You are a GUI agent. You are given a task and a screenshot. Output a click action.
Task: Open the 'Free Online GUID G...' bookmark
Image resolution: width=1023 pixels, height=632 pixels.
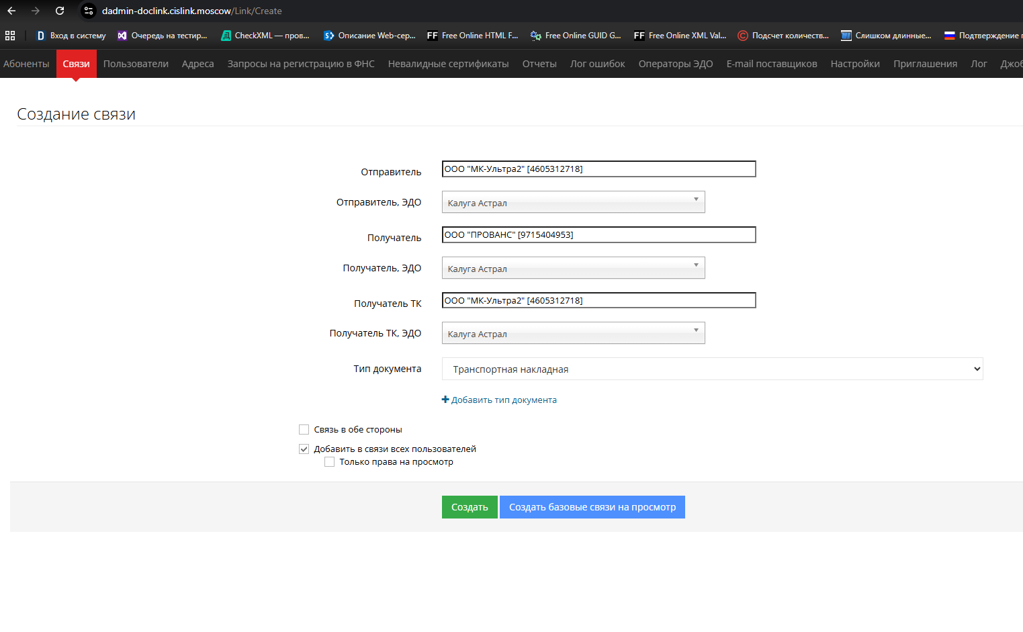576,36
